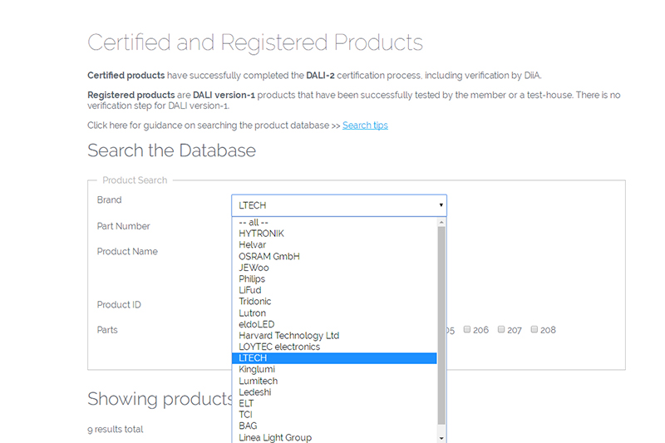Image resolution: width=665 pixels, height=443 pixels.
Task: Choose eldoLED from the brand list
Action: pyautogui.click(x=335, y=324)
